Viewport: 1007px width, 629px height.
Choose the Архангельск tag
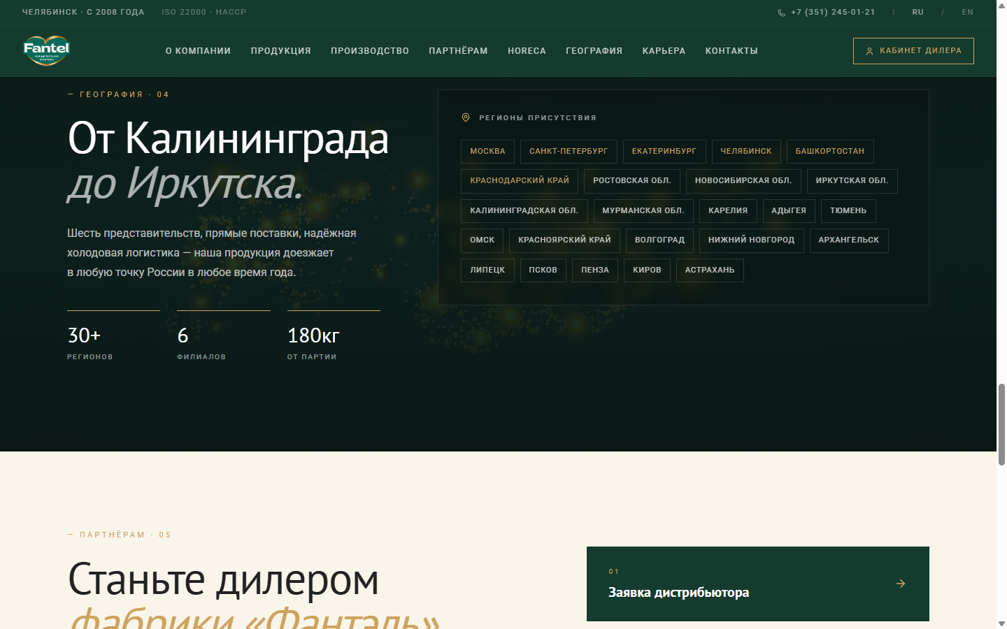(849, 240)
